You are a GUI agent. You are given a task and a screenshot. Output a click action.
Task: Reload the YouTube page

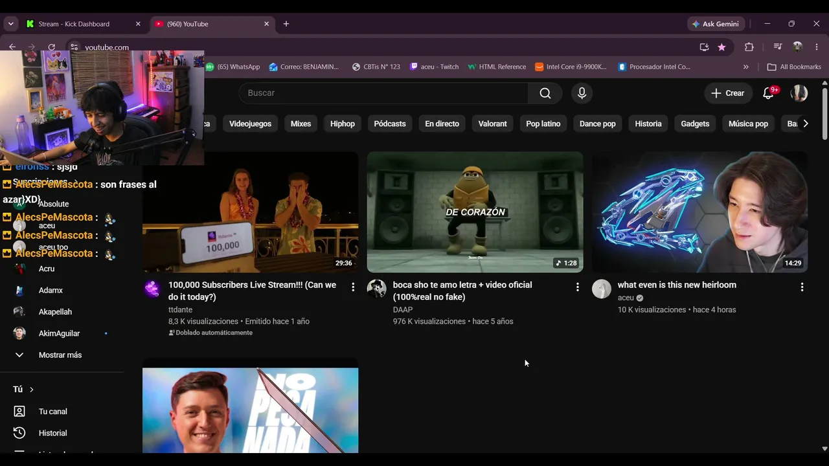click(x=51, y=47)
